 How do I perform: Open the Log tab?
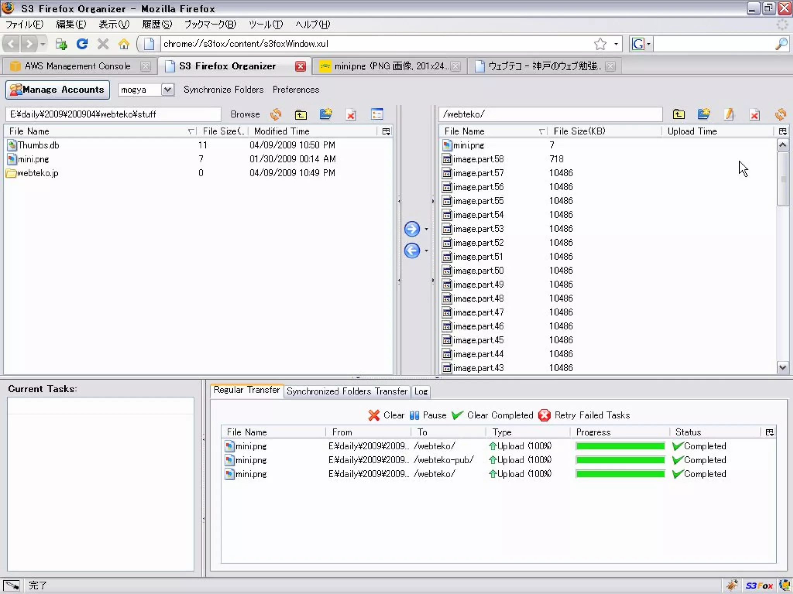(x=421, y=391)
